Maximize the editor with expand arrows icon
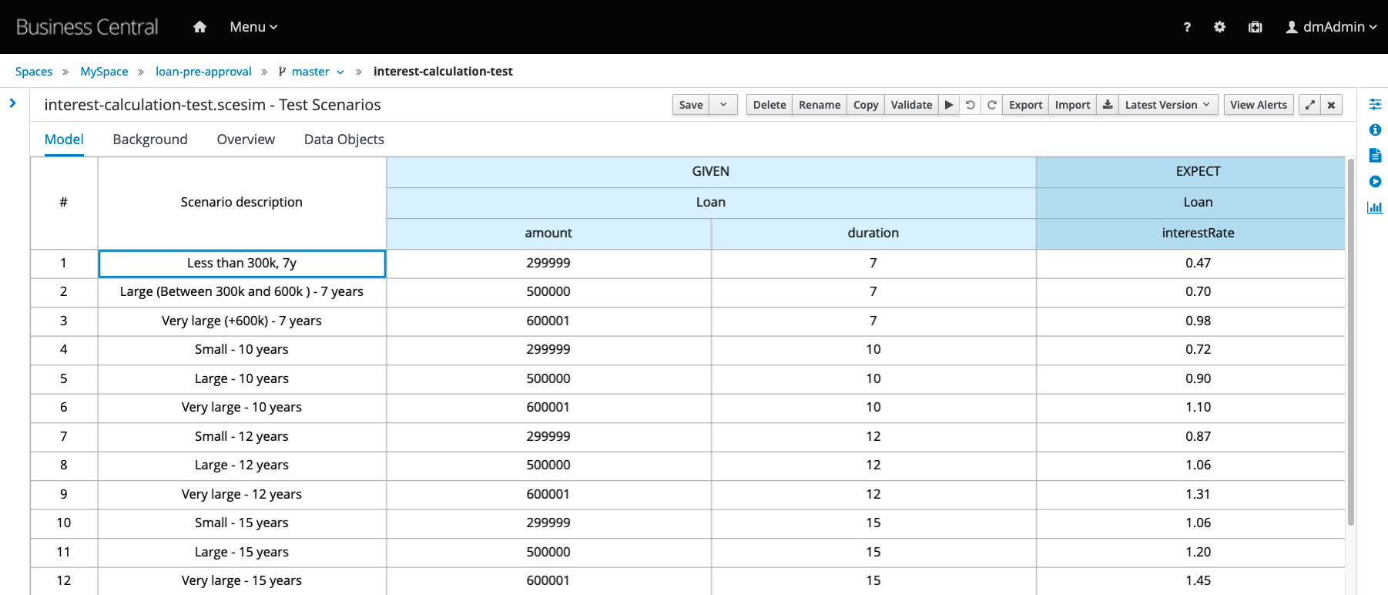This screenshot has height=595, width=1388. click(x=1309, y=105)
